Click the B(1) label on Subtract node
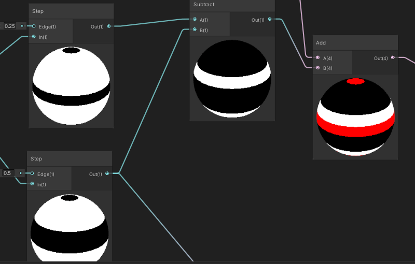This screenshot has height=264, width=415. pos(203,31)
